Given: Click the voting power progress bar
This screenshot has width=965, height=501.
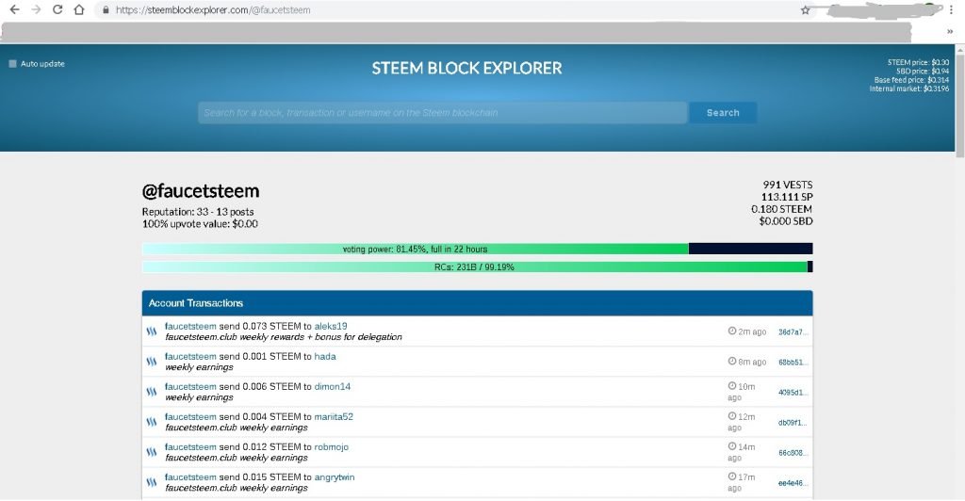Looking at the screenshot, I should (x=477, y=249).
